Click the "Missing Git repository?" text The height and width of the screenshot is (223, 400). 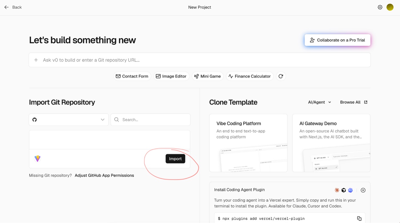click(50, 175)
